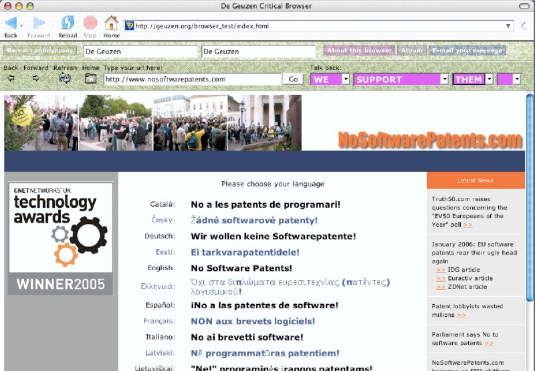Click the CNET technology awards Winner 2005 image
The height and width of the screenshot is (371, 535).
61,239
